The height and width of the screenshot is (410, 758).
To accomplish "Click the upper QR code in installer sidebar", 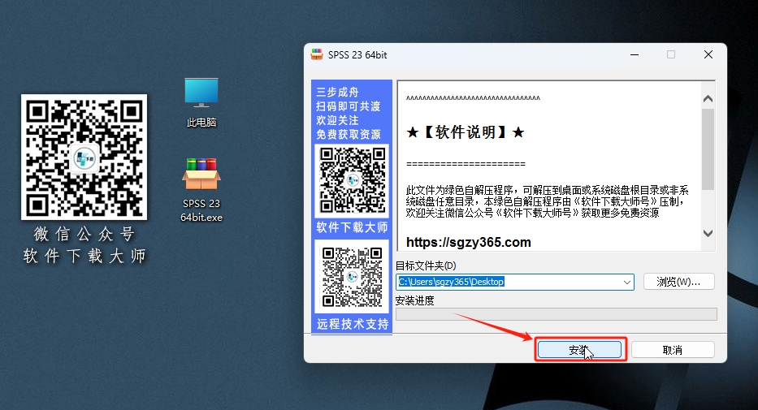I will point(353,180).
